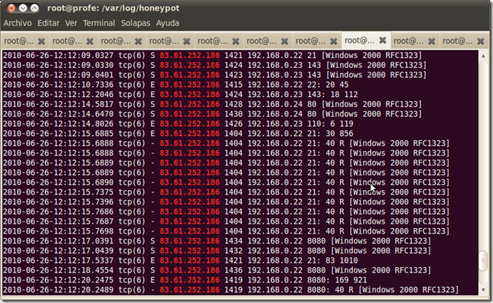Close the second root@ tab via its X
The image size is (493, 303).
click(x=90, y=41)
